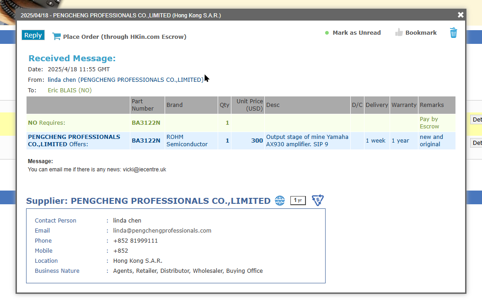Viewport: 482px width, 308px height.
Task: Click recipient Eric BLAIS (NO)
Action: coord(70,90)
